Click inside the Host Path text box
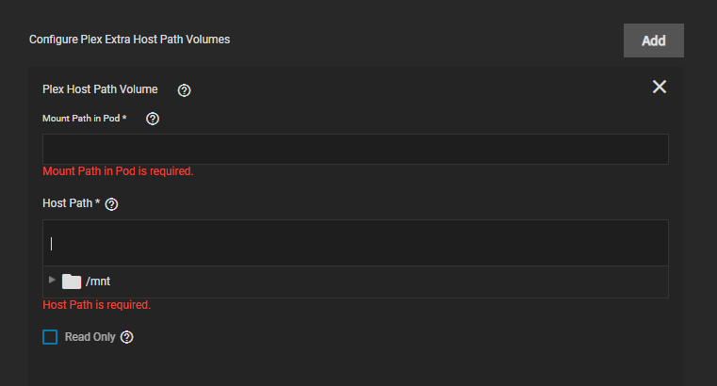The width and height of the screenshot is (717, 386). 355,243
